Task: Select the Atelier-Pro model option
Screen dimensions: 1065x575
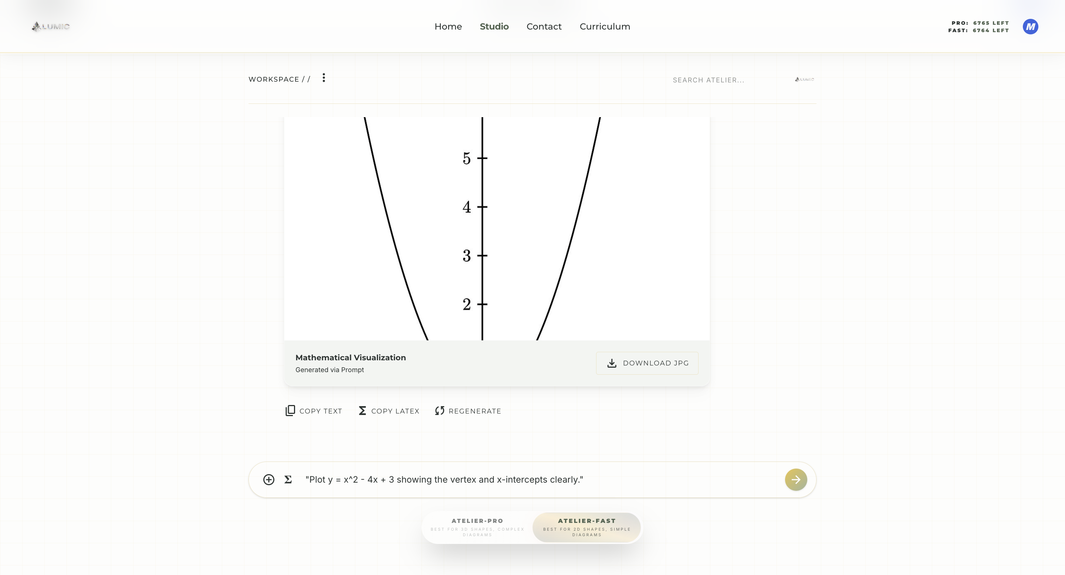Action: pyautogui.click(x=477, y=527)
